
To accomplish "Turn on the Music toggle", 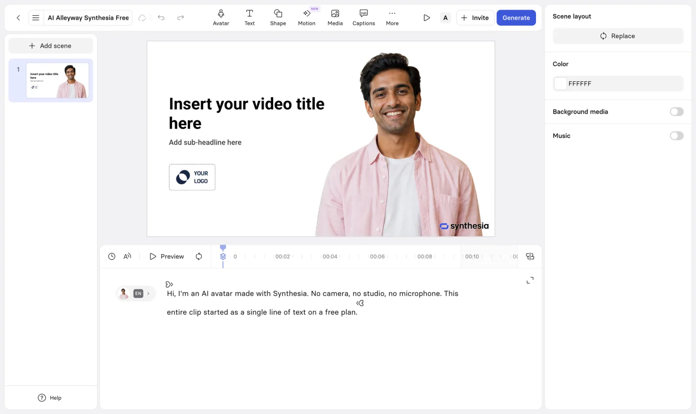I will 676,136.
